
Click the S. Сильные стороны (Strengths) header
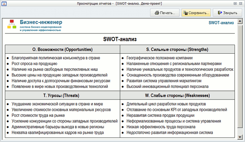tap(177, 50)
